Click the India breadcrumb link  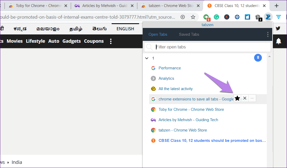tap(17, 162)
